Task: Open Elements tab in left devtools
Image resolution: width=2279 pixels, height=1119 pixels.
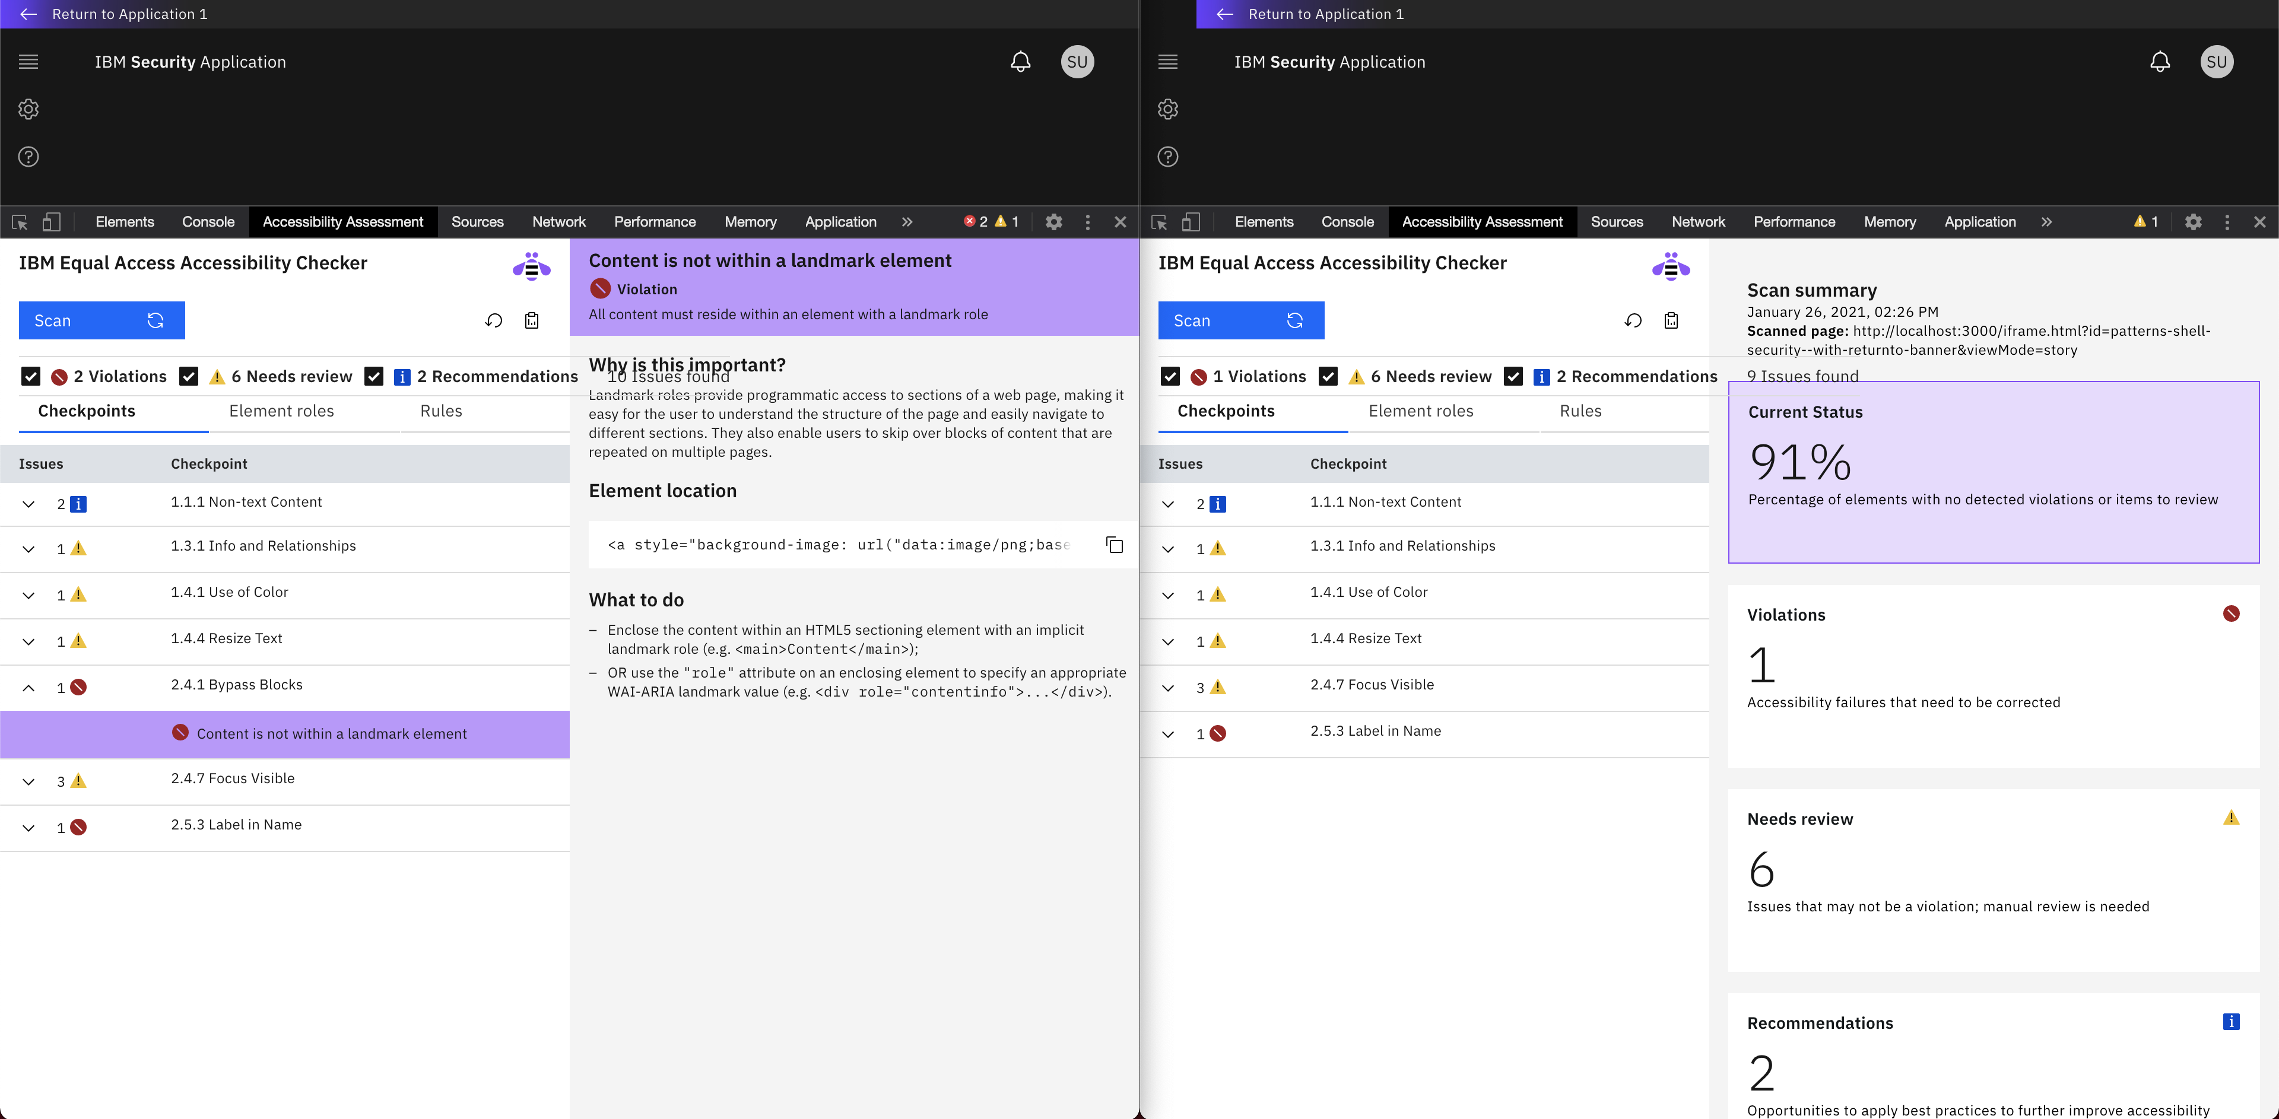Action: coord(125,222)
